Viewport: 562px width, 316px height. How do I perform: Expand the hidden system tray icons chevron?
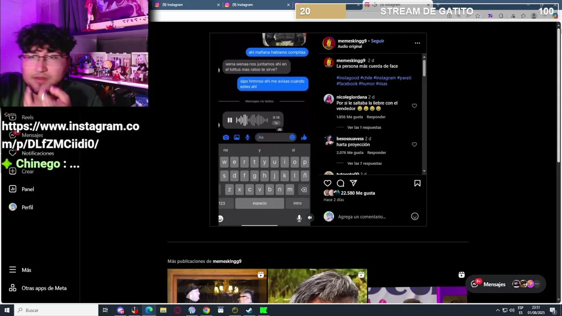(x=498, y=310)
